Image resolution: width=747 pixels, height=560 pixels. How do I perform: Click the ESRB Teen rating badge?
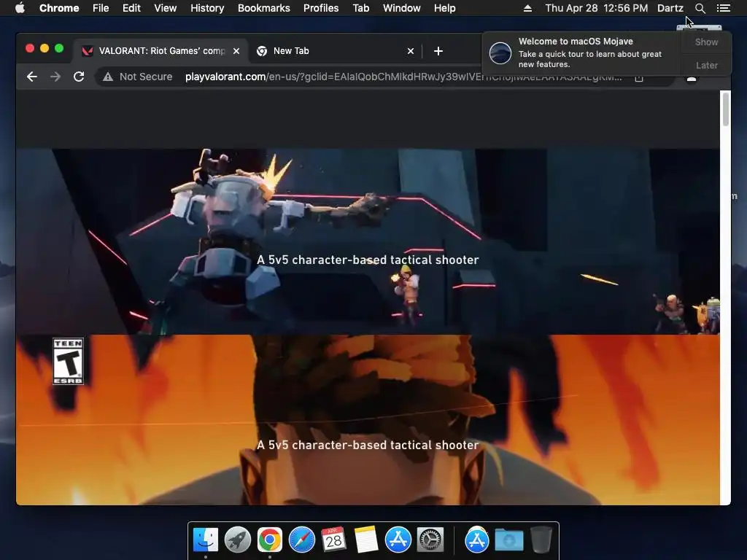tap(68, 361)
